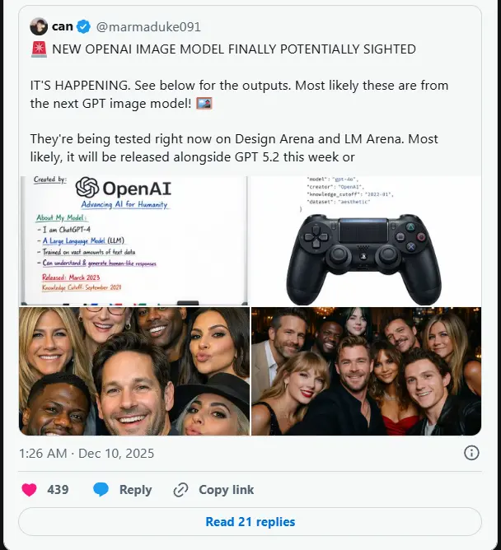The height and width of the screenshot is (550, 501).
Task: Open the profile avatar of can
Action: 39,26
